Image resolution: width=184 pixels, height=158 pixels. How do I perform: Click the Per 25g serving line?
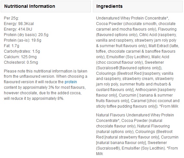(11, 18)
